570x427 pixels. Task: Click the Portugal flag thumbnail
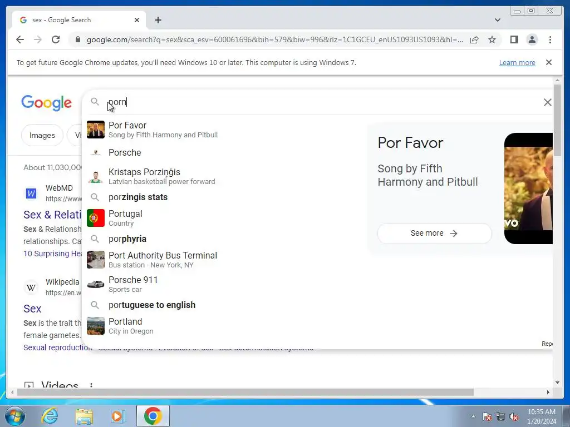coord(96,218)
